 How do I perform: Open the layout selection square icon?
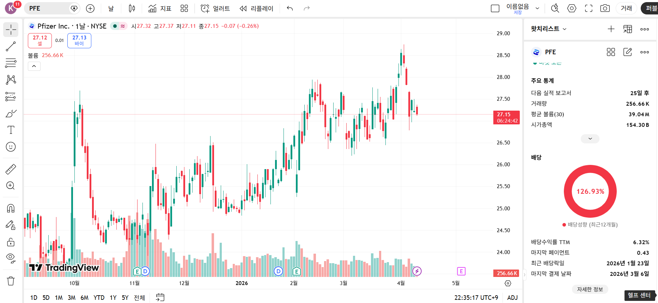(495, 8)
